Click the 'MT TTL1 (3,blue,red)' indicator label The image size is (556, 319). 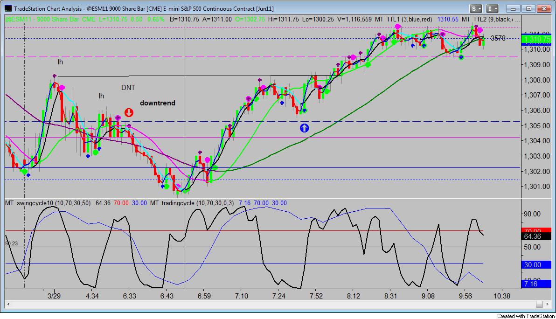pos(403,19)
